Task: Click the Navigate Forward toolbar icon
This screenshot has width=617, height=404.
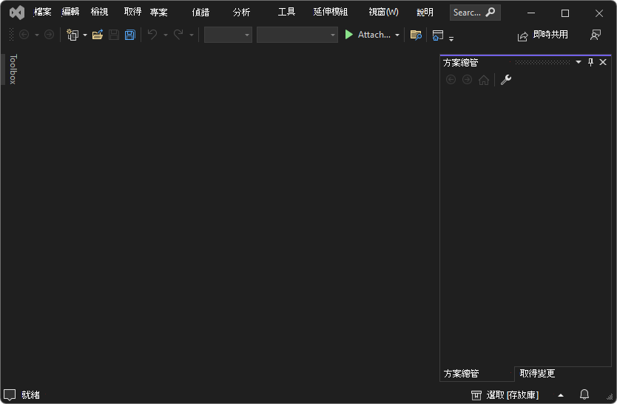Action: 49,35
